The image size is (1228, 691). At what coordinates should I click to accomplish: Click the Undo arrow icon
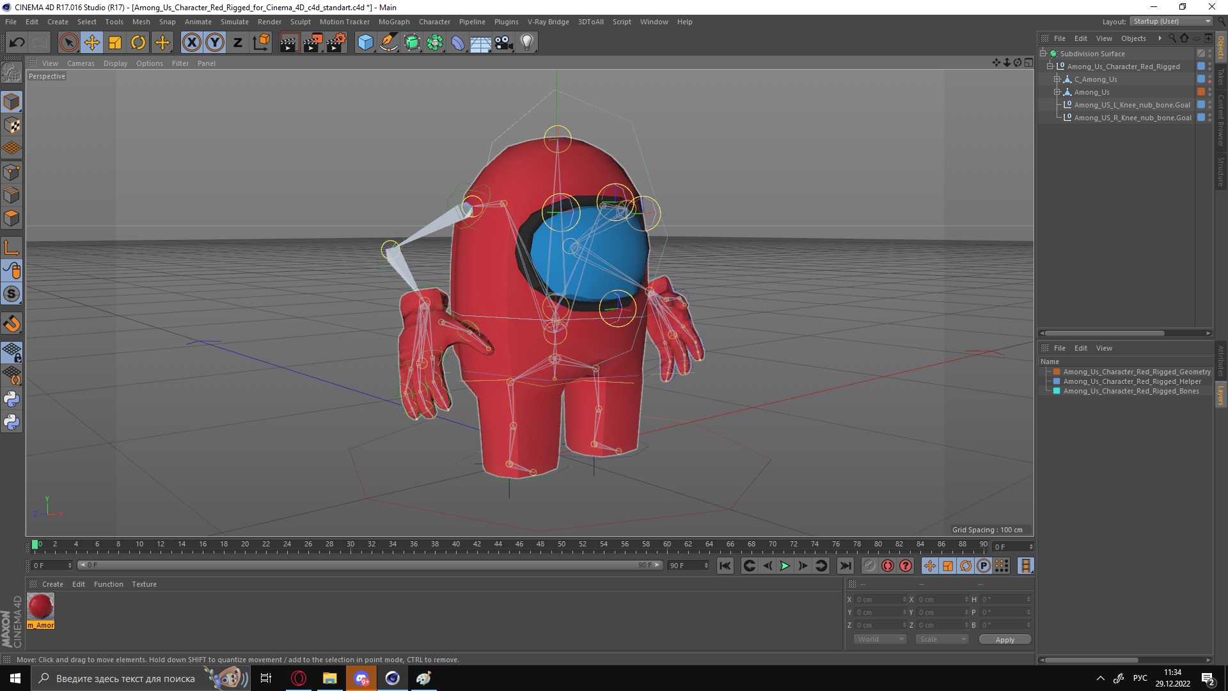17,43
